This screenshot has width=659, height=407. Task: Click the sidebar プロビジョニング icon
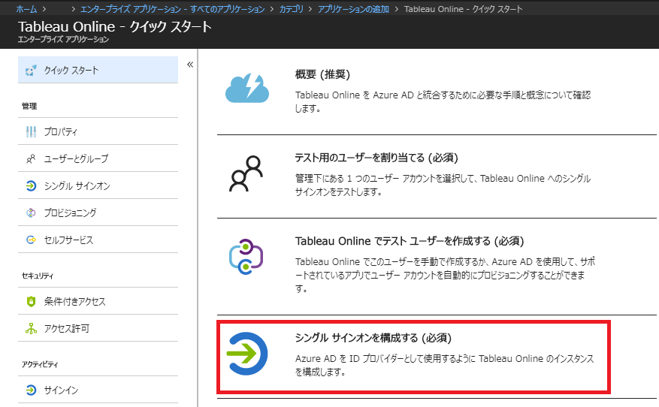(31, 213)
